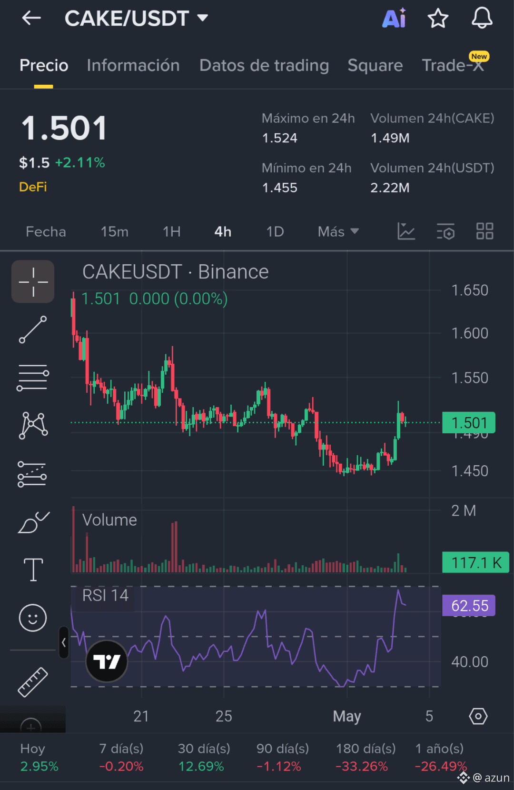514x790 pixels.
Task: Tap the 62.55 RSI value label
Action: point(469,606)
